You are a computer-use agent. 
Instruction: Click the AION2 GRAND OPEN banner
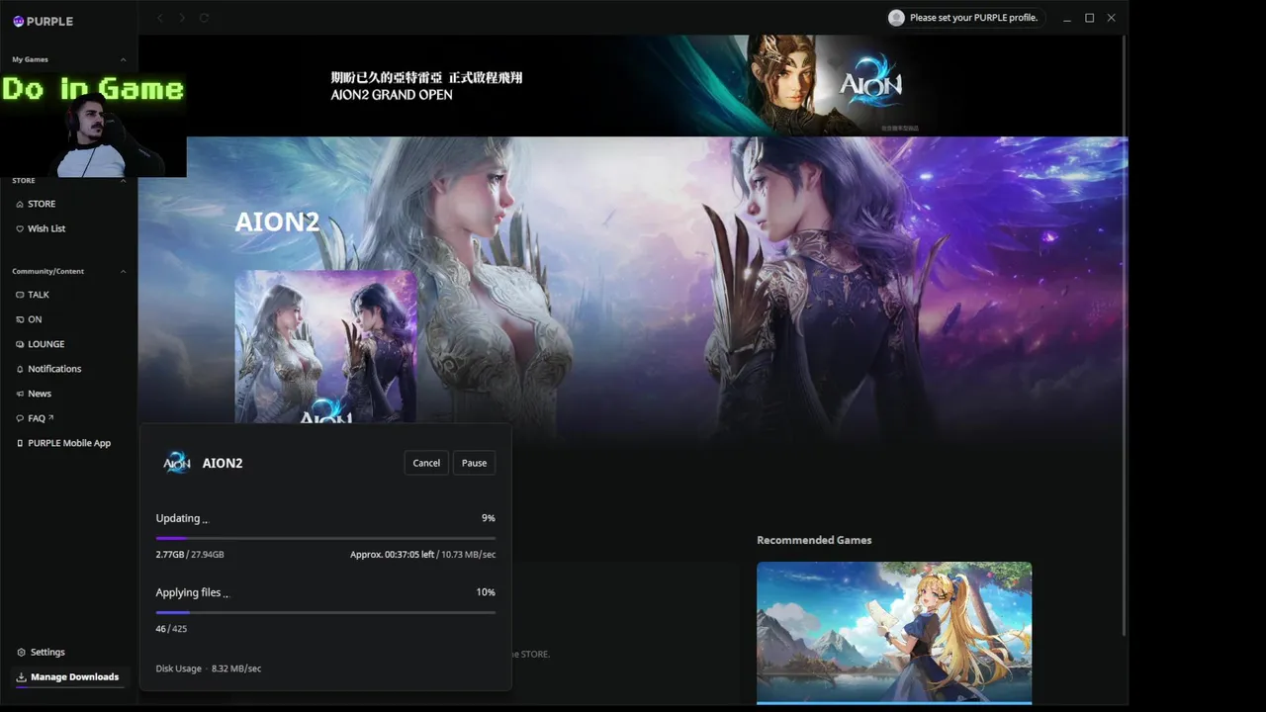[633, 86]
